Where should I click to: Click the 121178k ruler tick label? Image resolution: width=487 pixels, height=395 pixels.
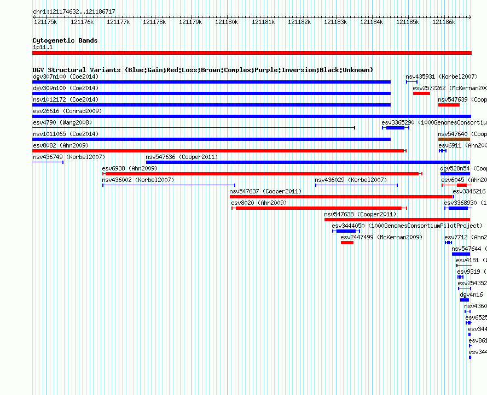pos(154,22)
